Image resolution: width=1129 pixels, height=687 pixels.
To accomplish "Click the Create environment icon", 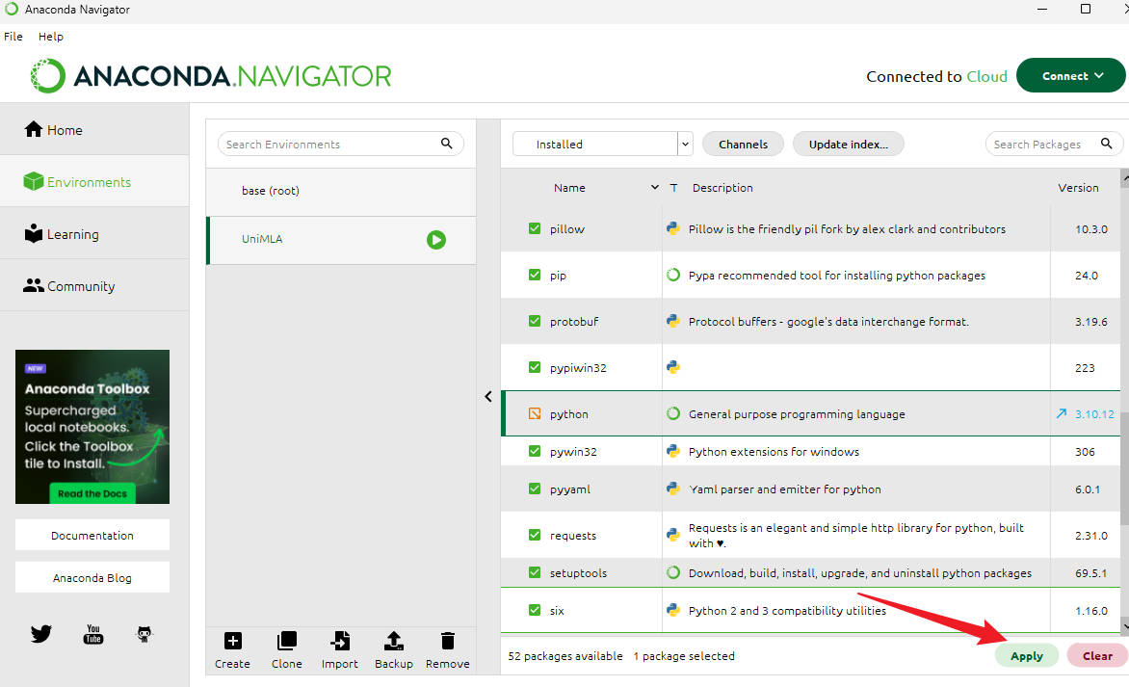I will click(232, 642).
